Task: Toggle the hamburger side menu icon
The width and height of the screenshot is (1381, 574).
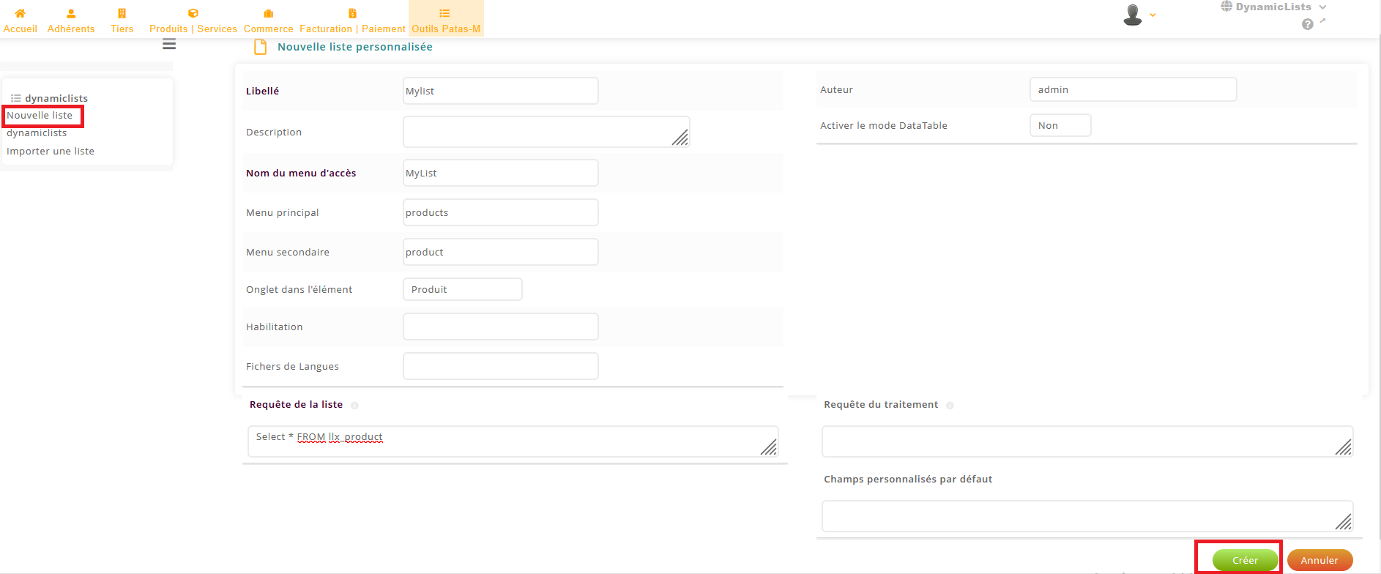Action: [169, 45]
